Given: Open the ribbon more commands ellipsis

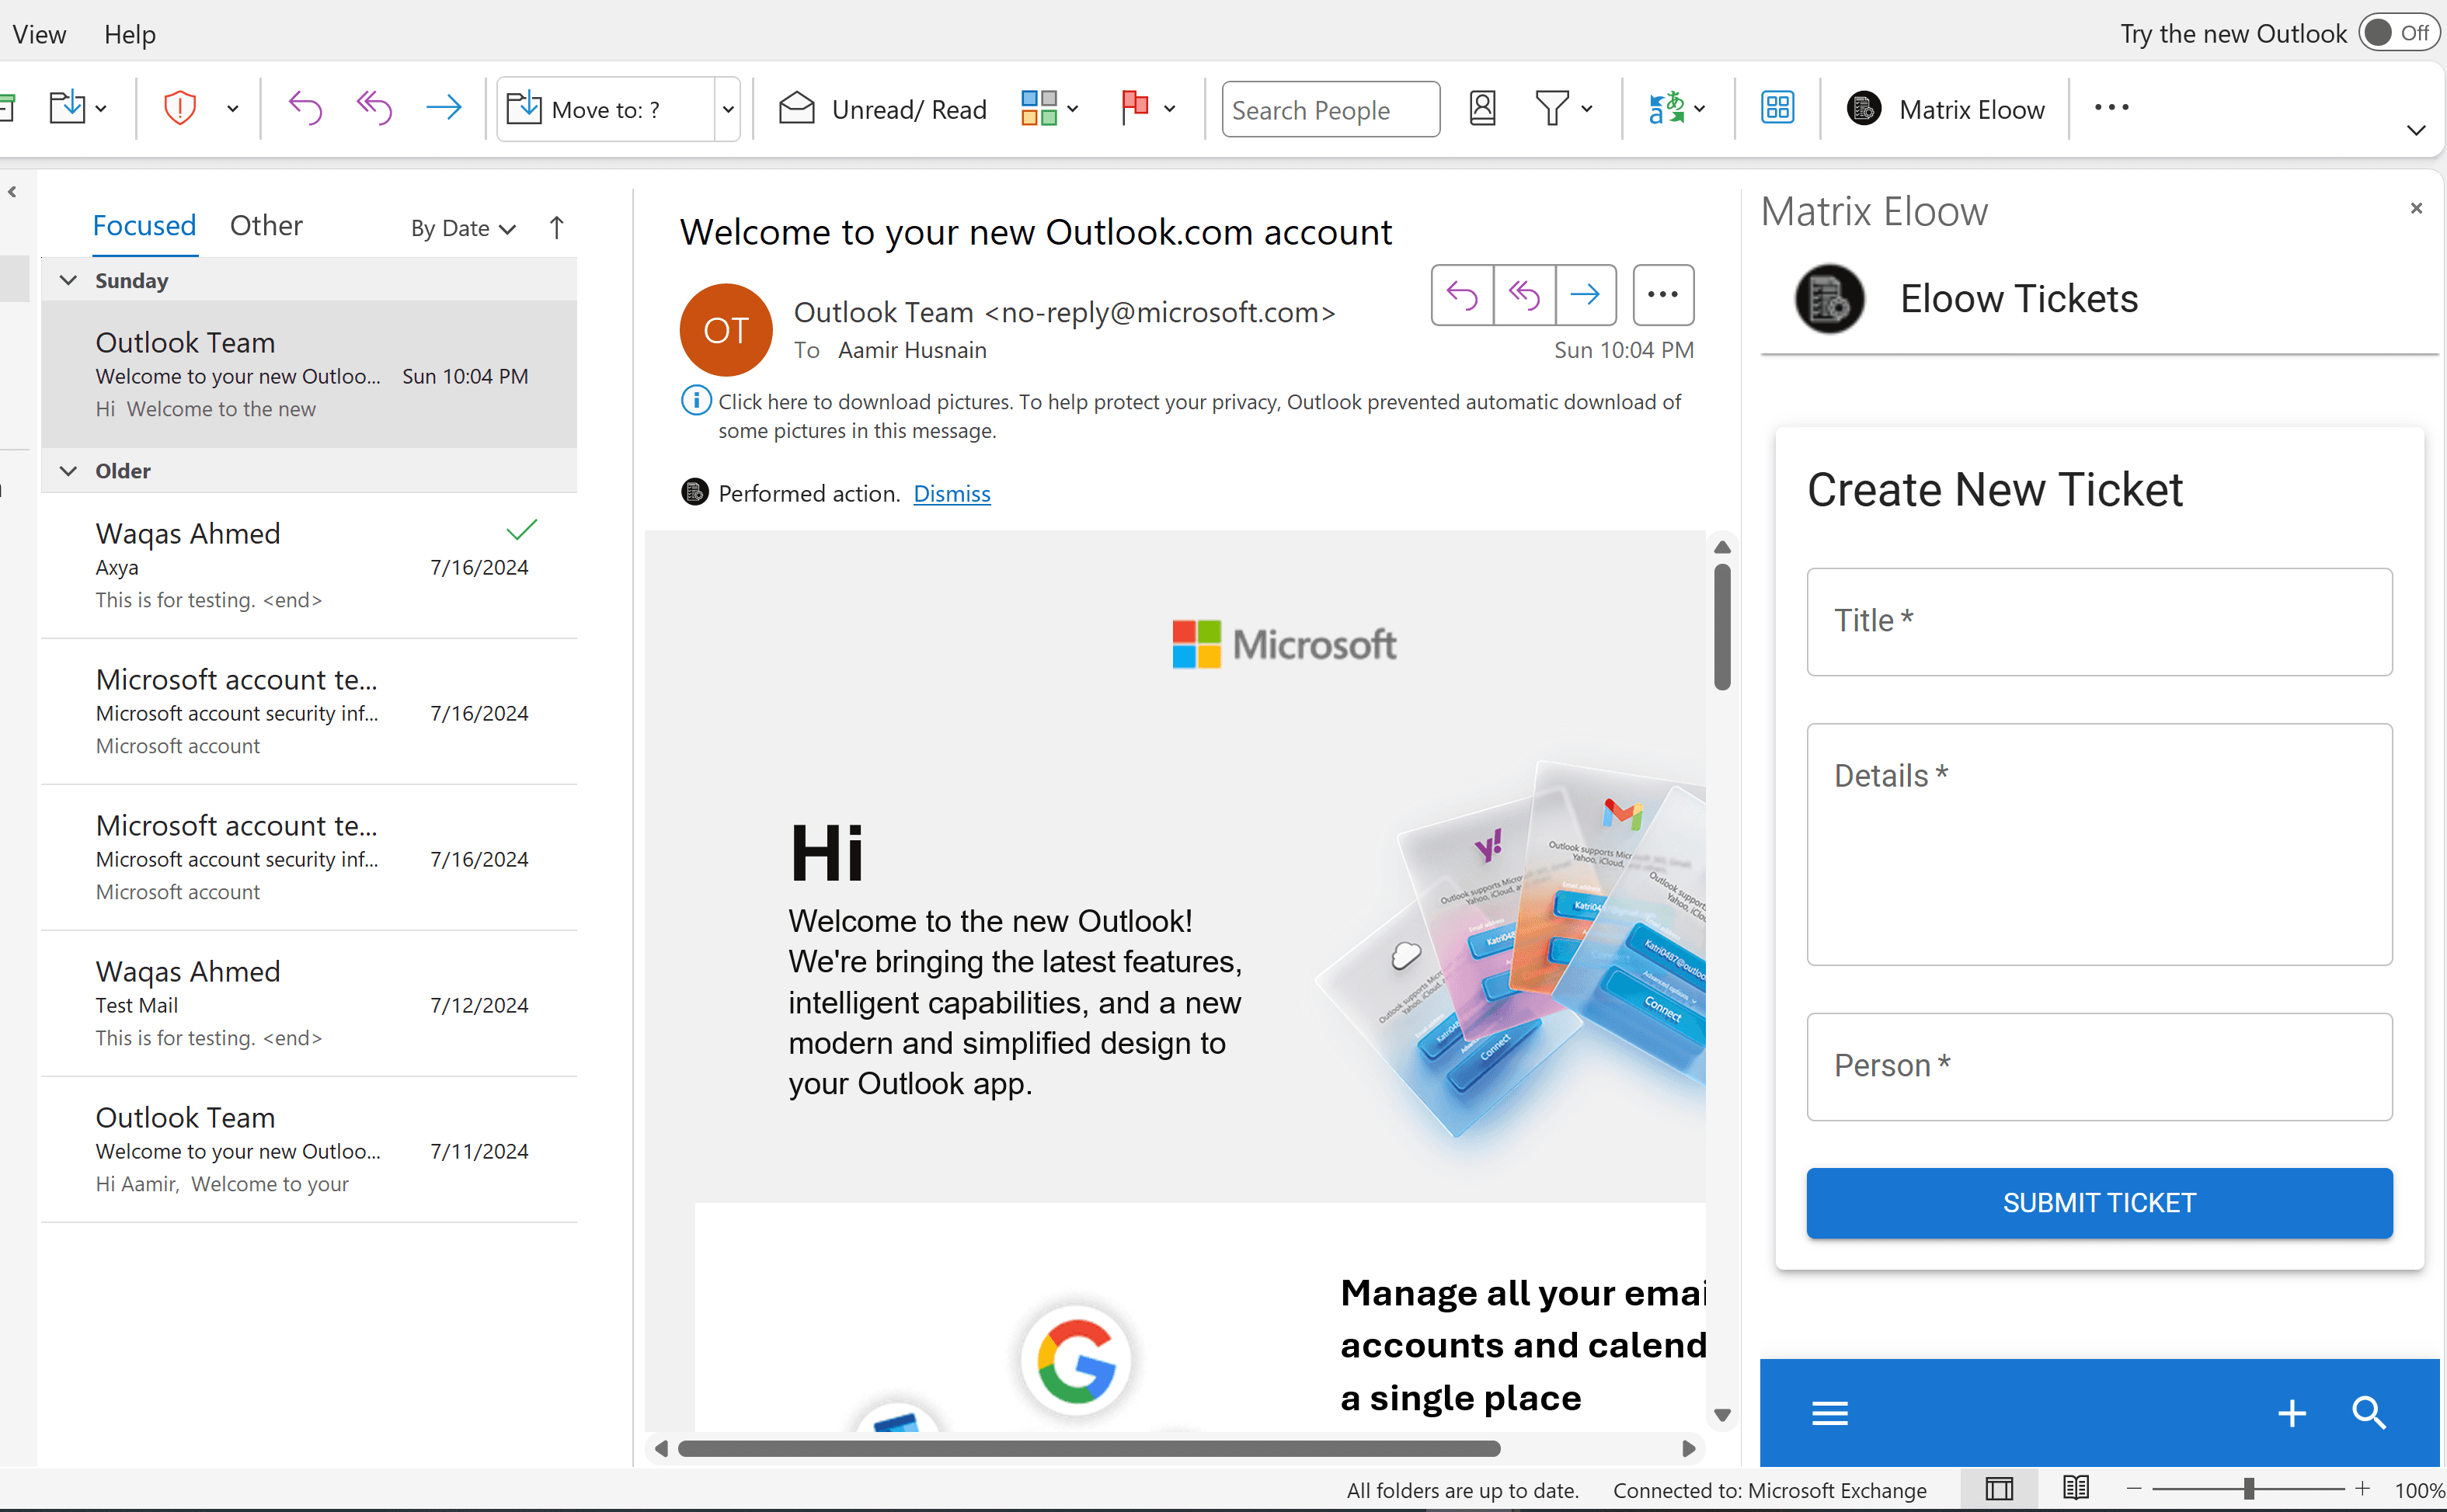Looking at the screenshot, I should tap(2111, 108).
